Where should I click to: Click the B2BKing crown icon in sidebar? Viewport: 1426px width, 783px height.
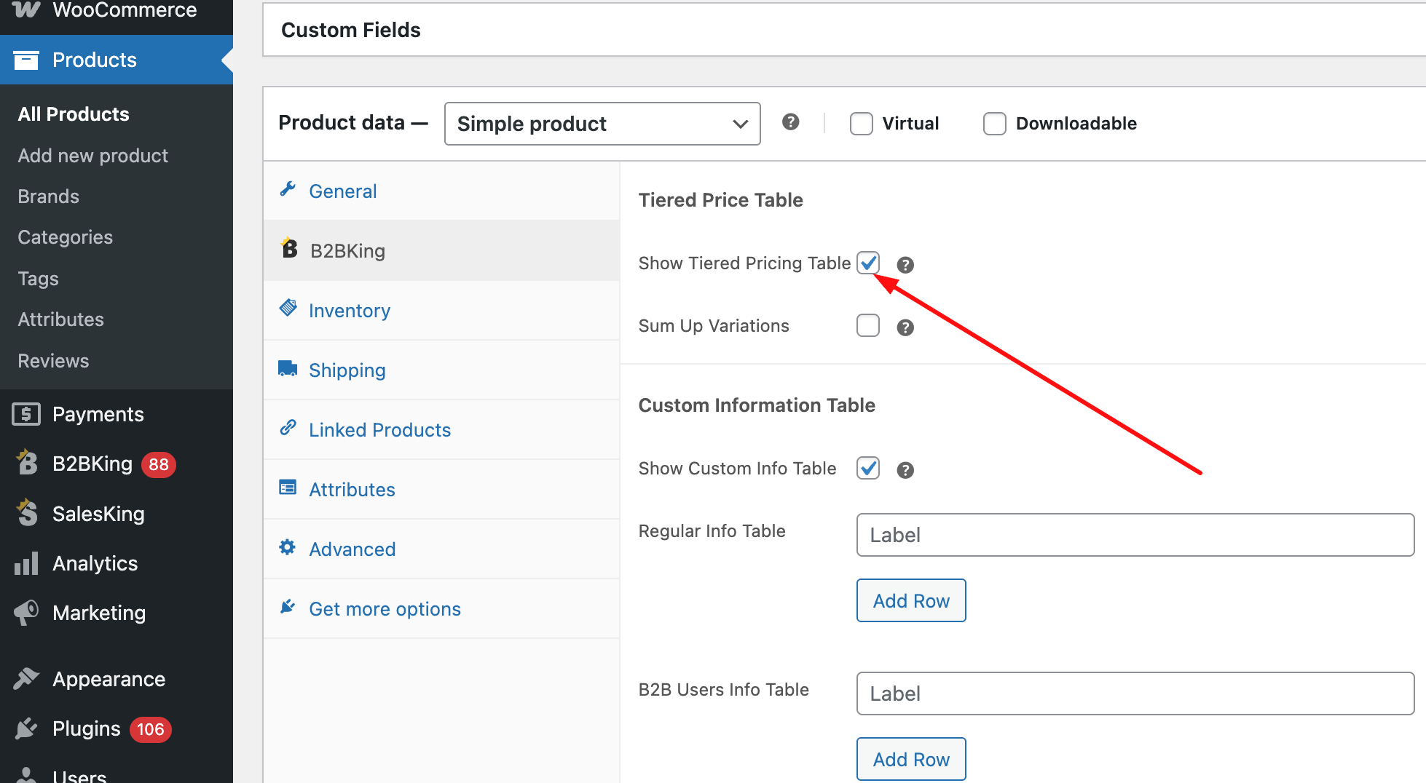[26, 462]
